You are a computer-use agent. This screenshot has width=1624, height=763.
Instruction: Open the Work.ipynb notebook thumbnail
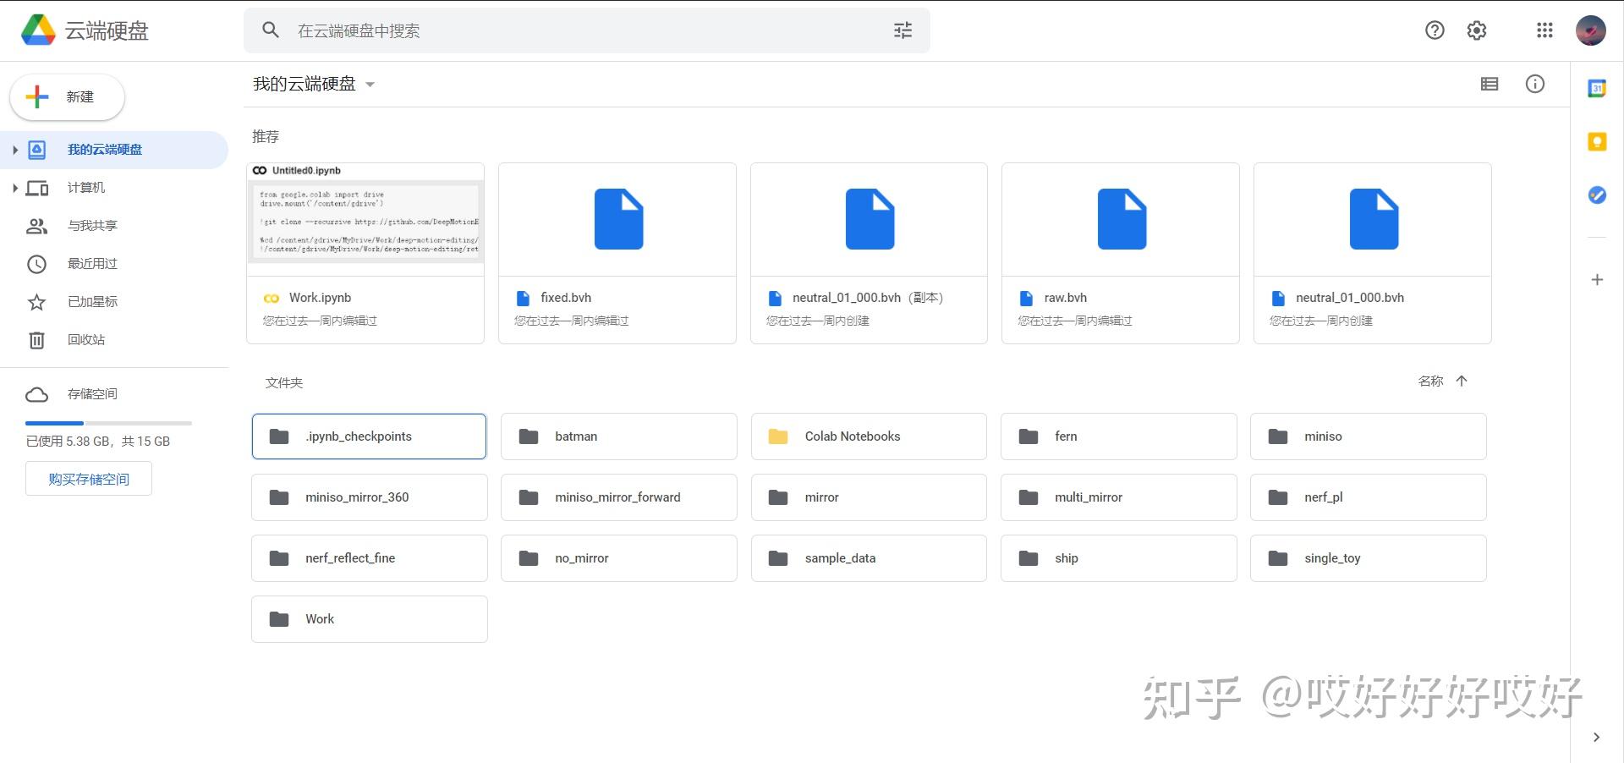point(365,222)
